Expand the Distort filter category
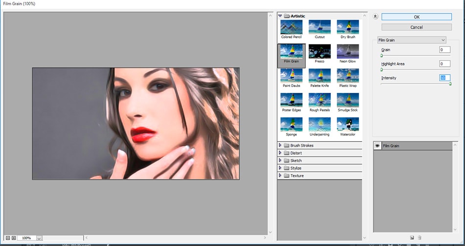The width and height of the screenshot is (465, 246). (280, 153)
